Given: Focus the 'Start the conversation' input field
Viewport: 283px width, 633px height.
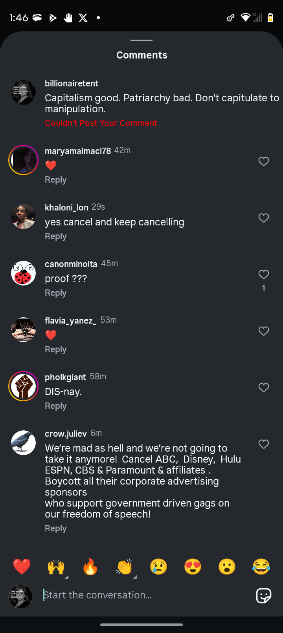Looking at the screenshot, I should click(x=145, y=595).
